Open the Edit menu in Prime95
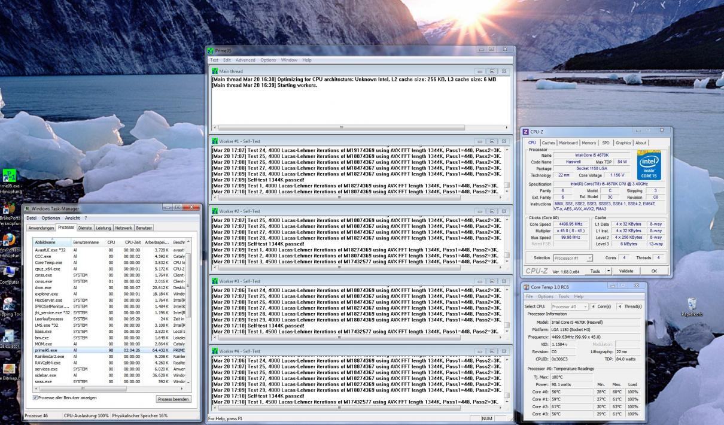This screenshot has height=425, width=724. [227, 60]
